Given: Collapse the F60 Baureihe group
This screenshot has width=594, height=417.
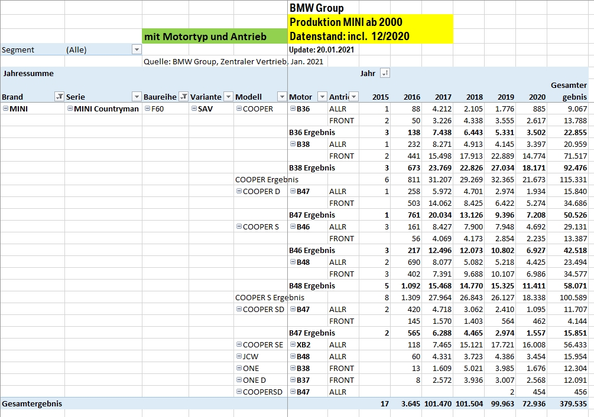Looking at the screenshot, I should 147,109.
